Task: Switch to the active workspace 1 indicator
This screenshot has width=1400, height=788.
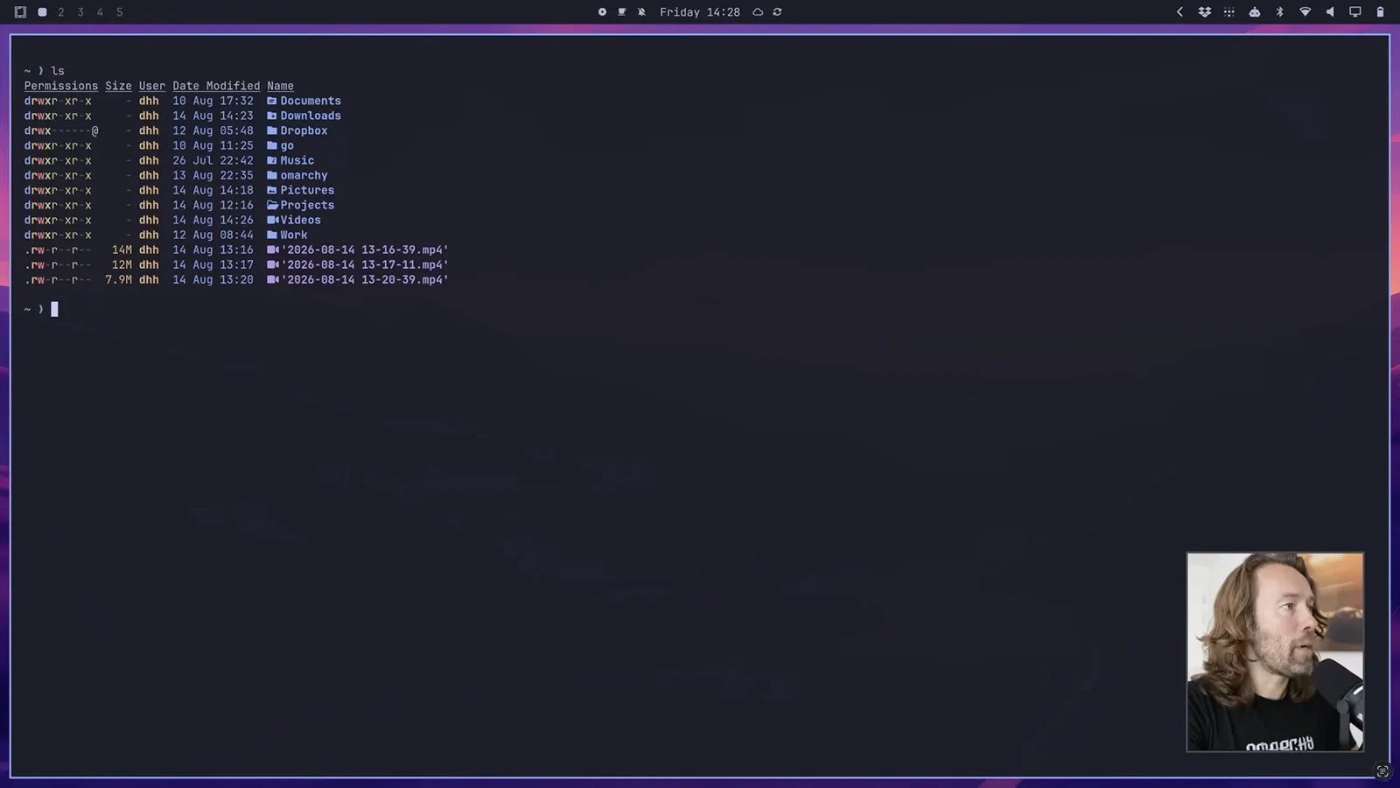Action: point(42,12)
